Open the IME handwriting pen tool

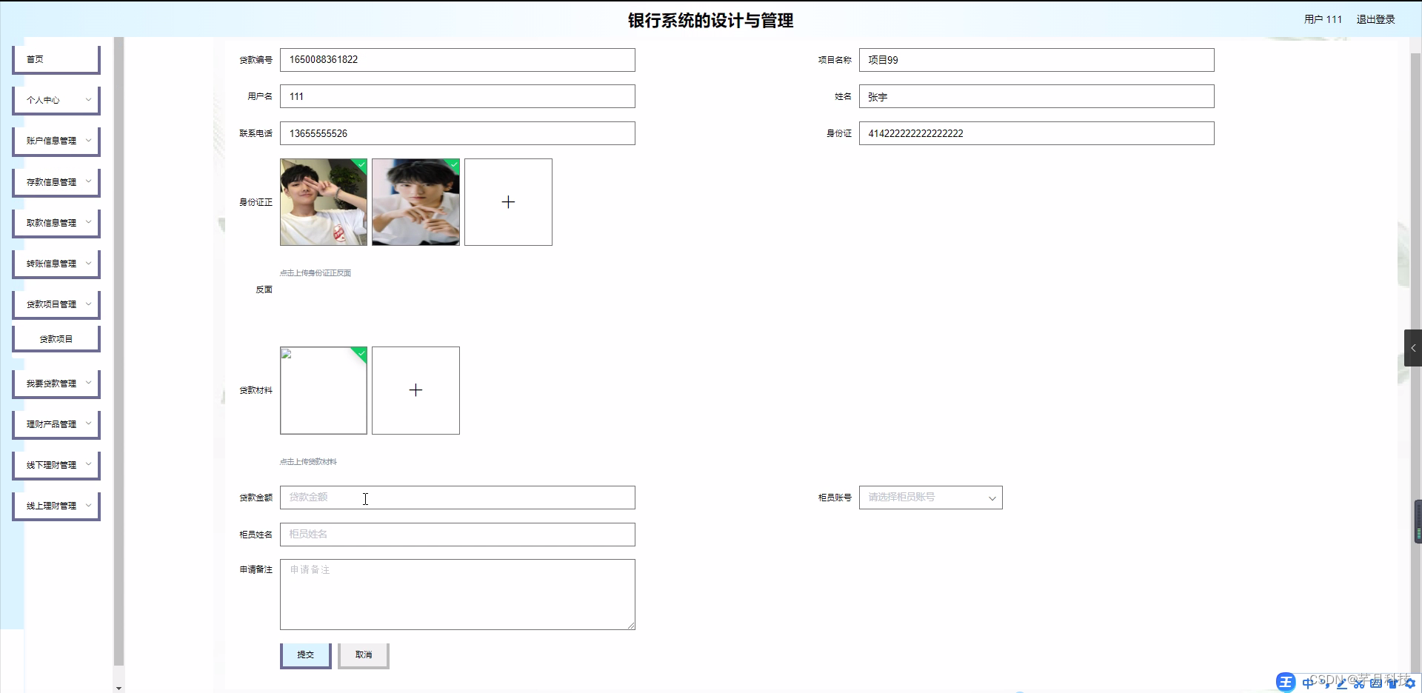tap(1342, 683)
